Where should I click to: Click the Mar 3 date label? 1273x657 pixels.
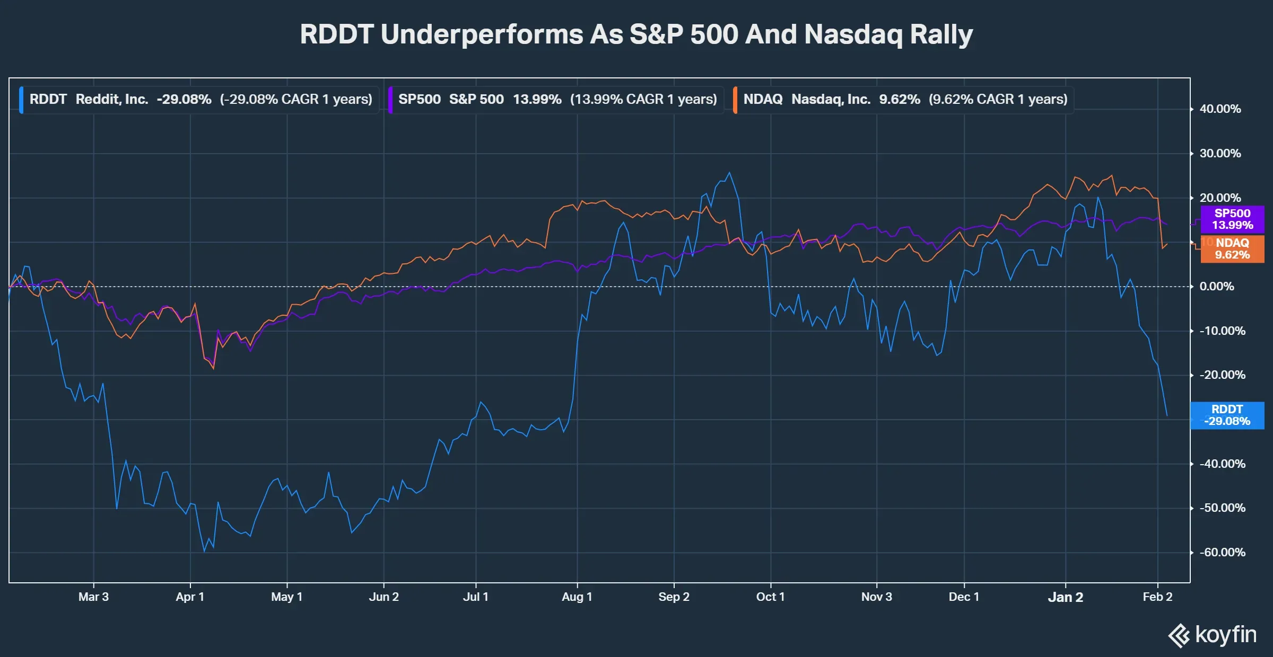(93, 597)
